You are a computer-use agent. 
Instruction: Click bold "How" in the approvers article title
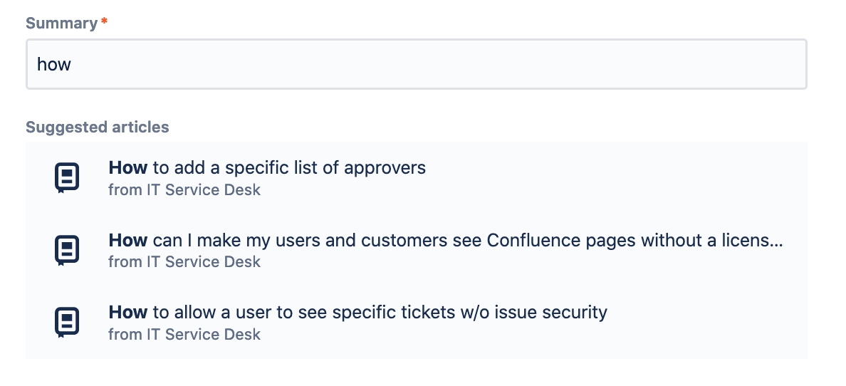(128, 168)
